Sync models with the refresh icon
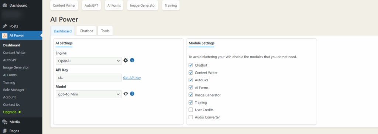 [x=126, y=94]
